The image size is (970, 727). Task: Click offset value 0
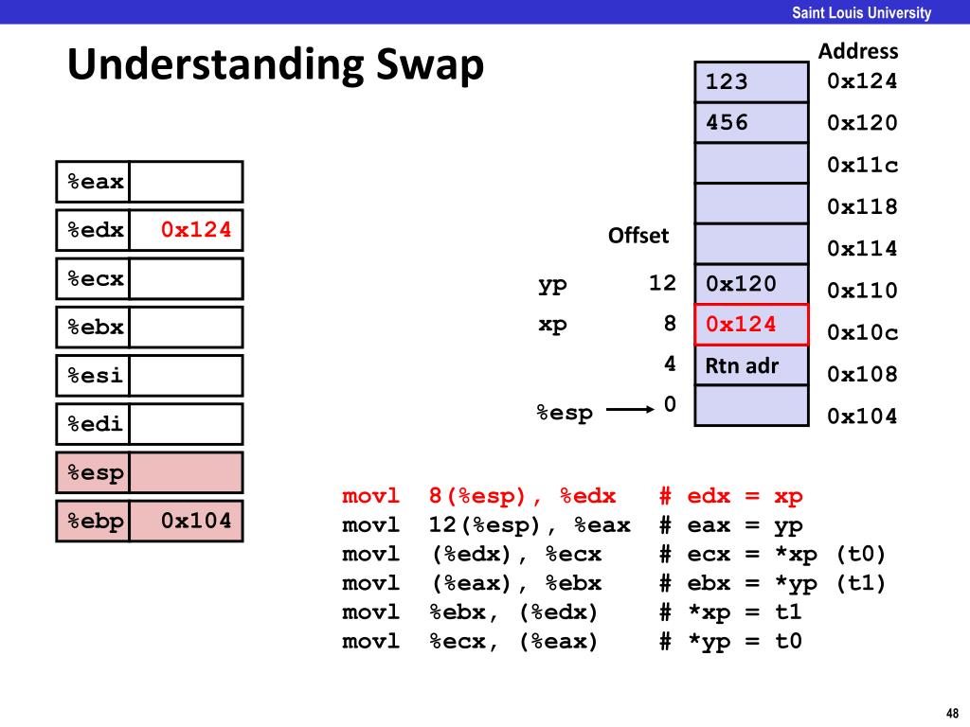point(670,404)
